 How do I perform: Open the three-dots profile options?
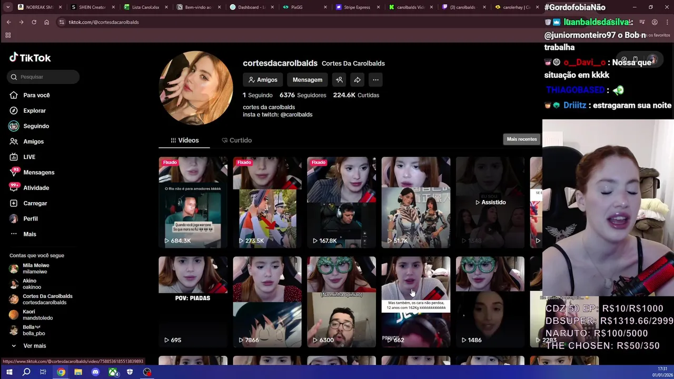click(375, 80)
